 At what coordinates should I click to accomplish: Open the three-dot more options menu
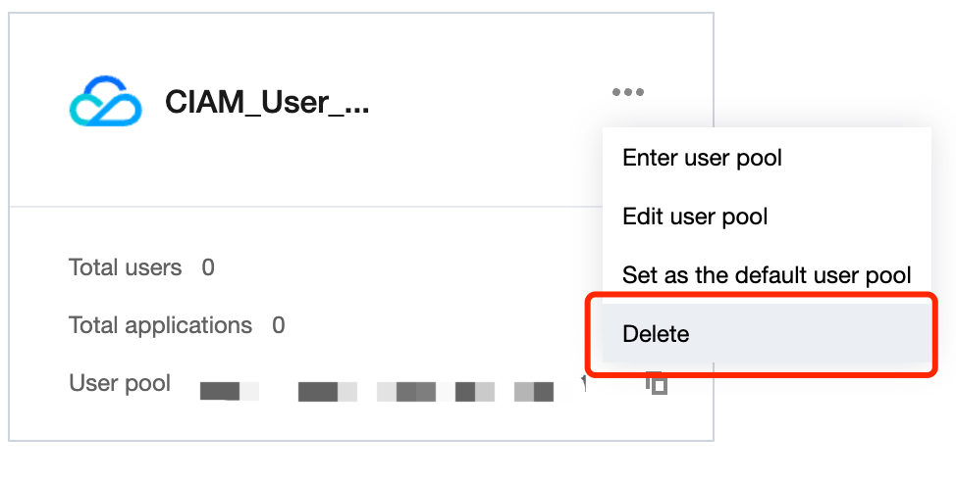[x=628, y=92]
